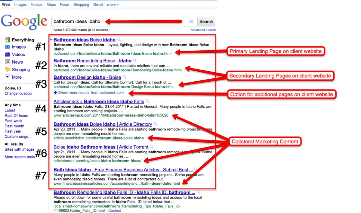Image resolution: width=361 pixels, height=213 pixels.
Task: Open Gmail from the top bar
Action: click(98, 5)
